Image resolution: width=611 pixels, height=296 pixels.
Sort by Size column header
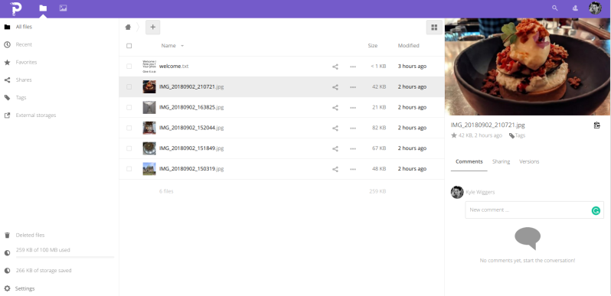coord(373,46)
